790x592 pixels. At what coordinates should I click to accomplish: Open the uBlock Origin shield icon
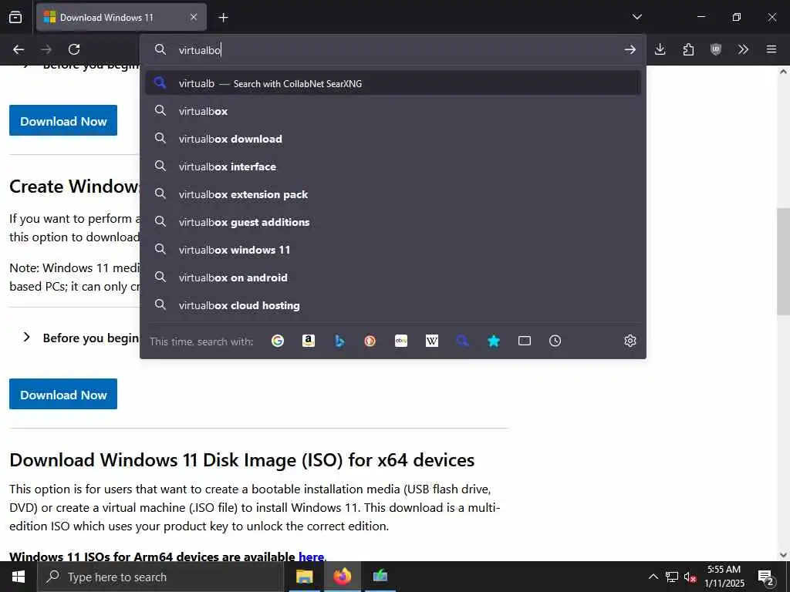[x=716, y=49]
